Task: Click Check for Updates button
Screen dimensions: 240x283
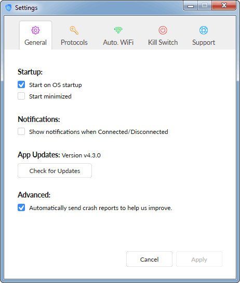Action: [x=55, y=170]
